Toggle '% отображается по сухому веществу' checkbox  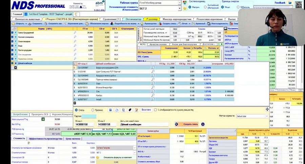156,110
